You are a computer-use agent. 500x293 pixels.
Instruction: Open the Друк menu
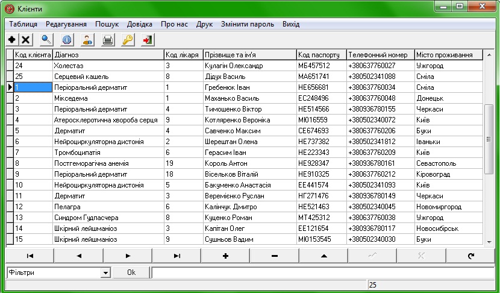pos(204,24)
